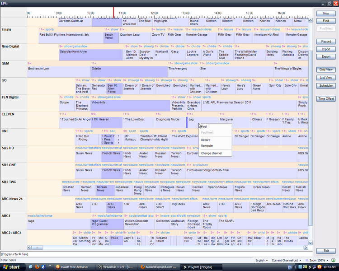Click the Firefox quick-launch icon in taskbar
The height and width of the screenshot is (271, 339).
tap(38, 267)
